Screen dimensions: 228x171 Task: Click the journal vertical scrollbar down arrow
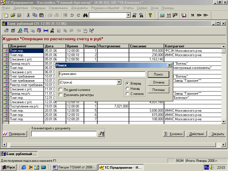[223, 122]
